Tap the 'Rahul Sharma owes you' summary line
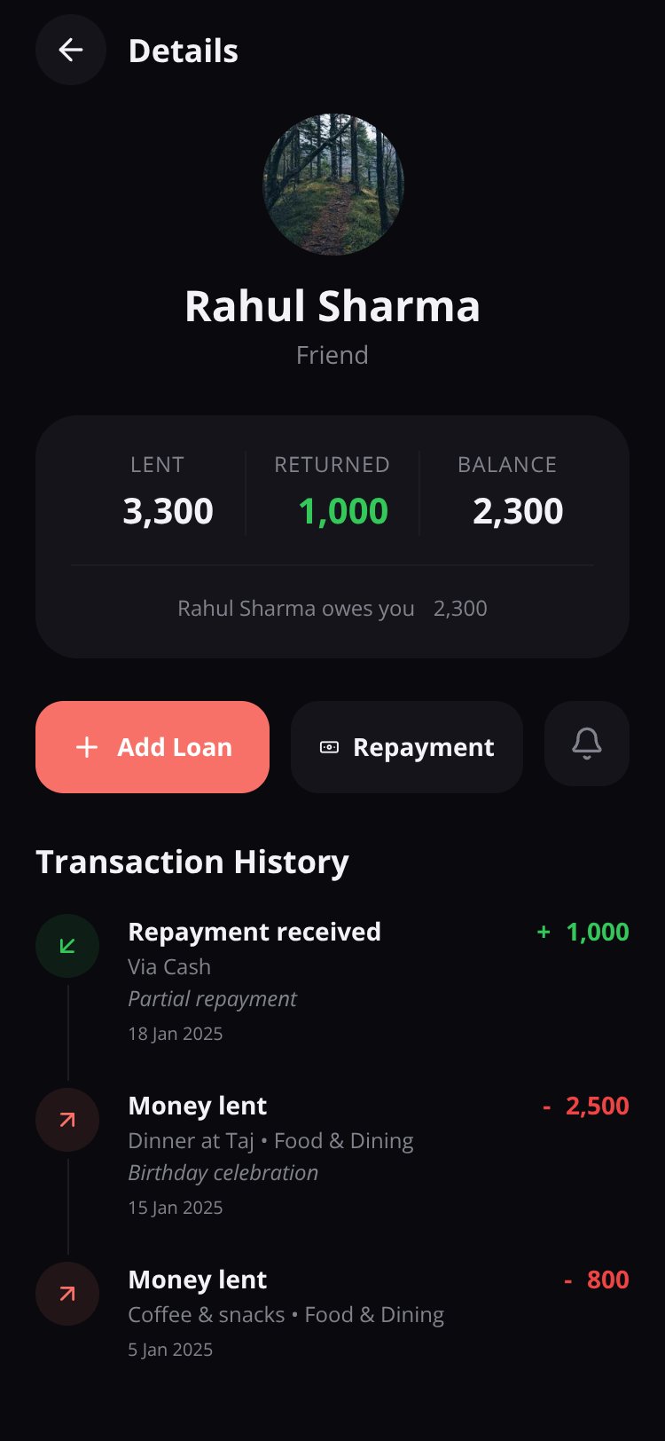Image resolution: width=665 pixels, height=1441 pixels. [332, 609]
